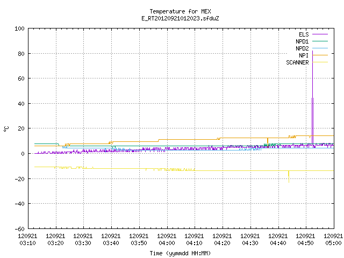
Task: Click the y-axis label -60
Action: click(19, 229)
